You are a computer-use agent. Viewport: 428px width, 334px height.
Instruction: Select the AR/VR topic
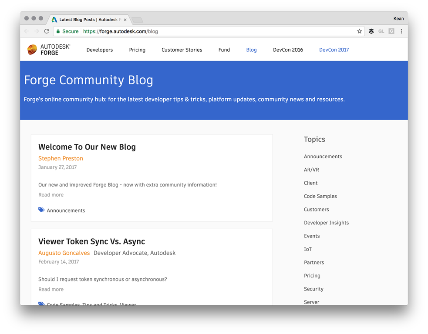coord(311,170)
